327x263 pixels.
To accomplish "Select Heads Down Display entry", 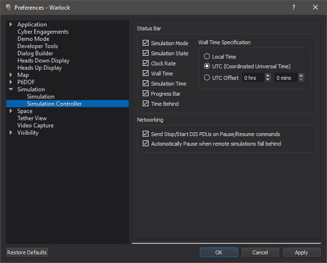I will tap(43, 61).
